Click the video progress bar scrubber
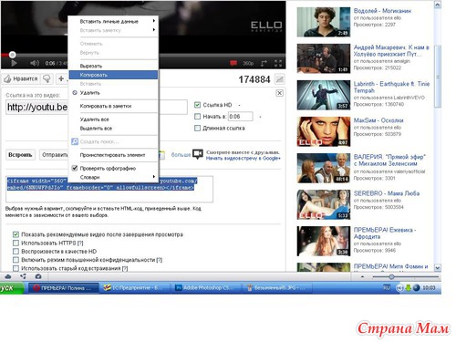This screenshot has width=456, height=342. [12, 55]
